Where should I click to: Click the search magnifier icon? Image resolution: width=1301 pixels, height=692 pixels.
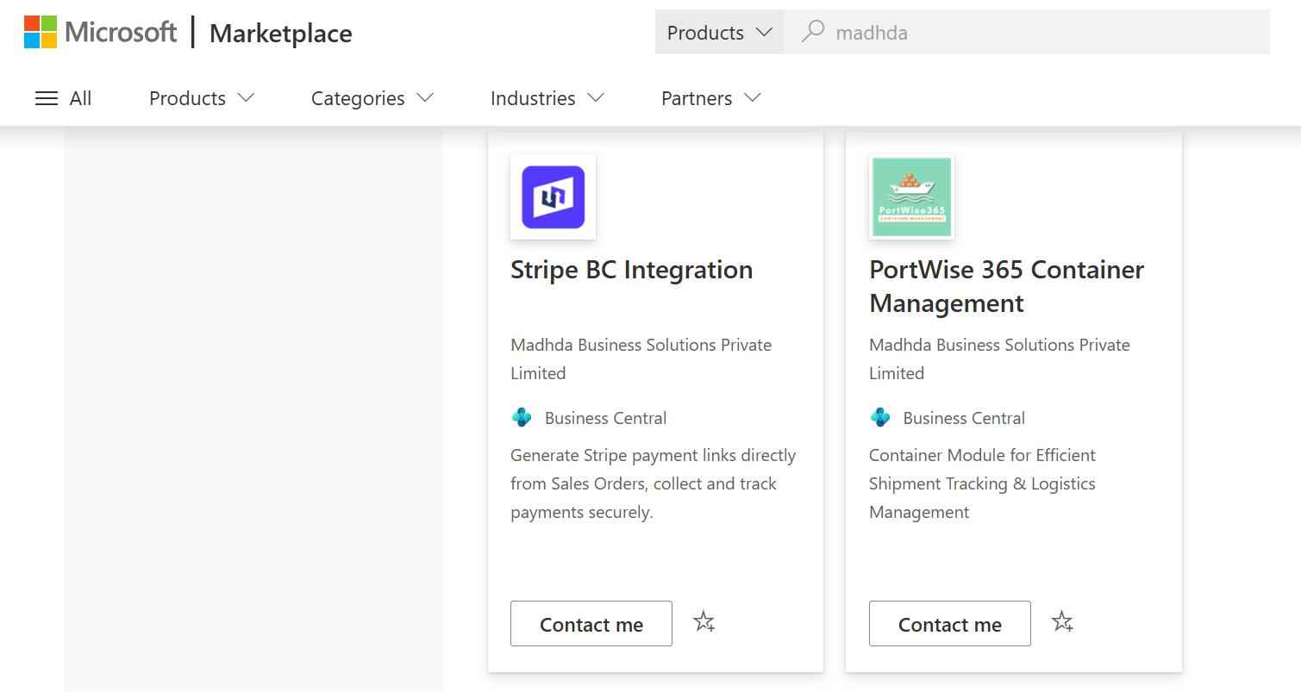(x=811, y=32)
